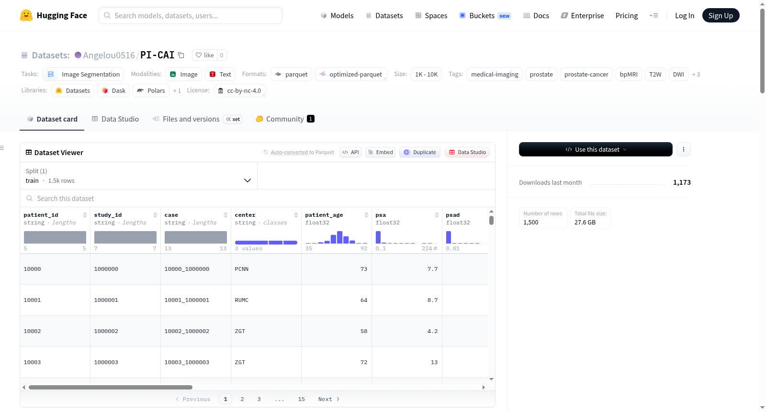The width and height of the screenshot is (766, 412).
Task: Select the parquet format tag
Action: (x=292, y=74)
